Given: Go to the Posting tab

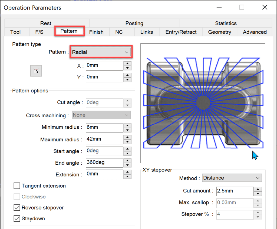Looking at the screenshot, I should 134,23.
